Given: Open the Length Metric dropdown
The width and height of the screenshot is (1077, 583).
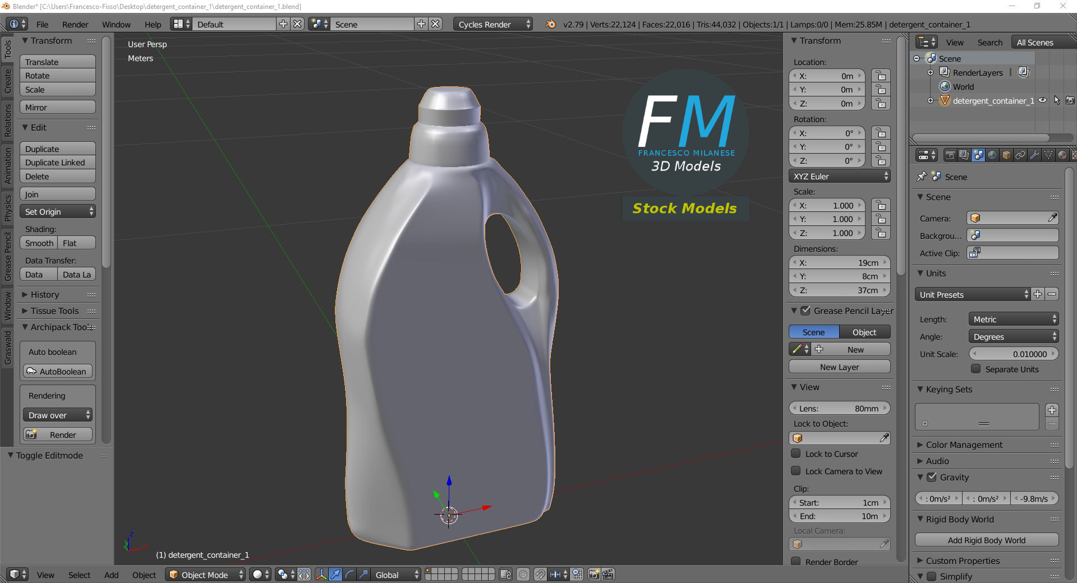Looking at the screenshot, I should coord(1014,319).
